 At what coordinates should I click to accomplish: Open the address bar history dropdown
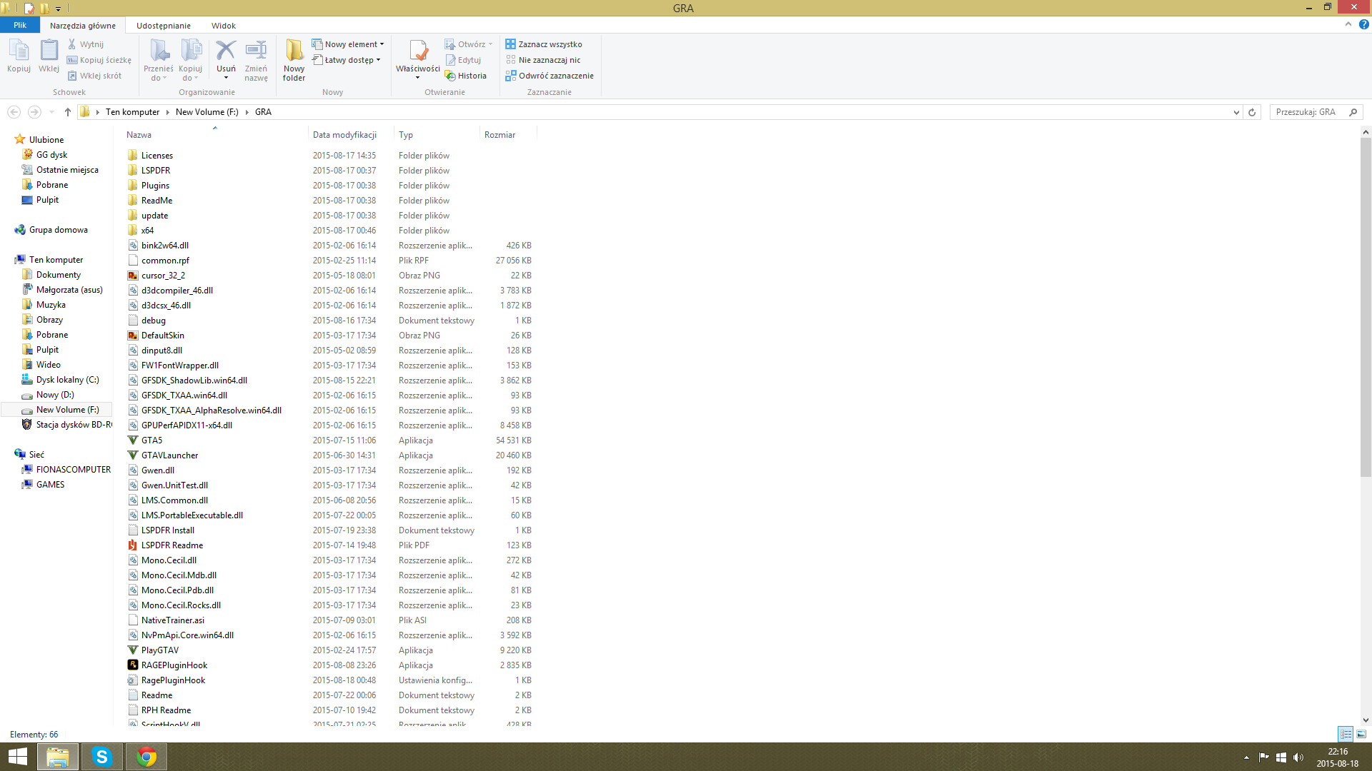click(x=1236, y=112)
